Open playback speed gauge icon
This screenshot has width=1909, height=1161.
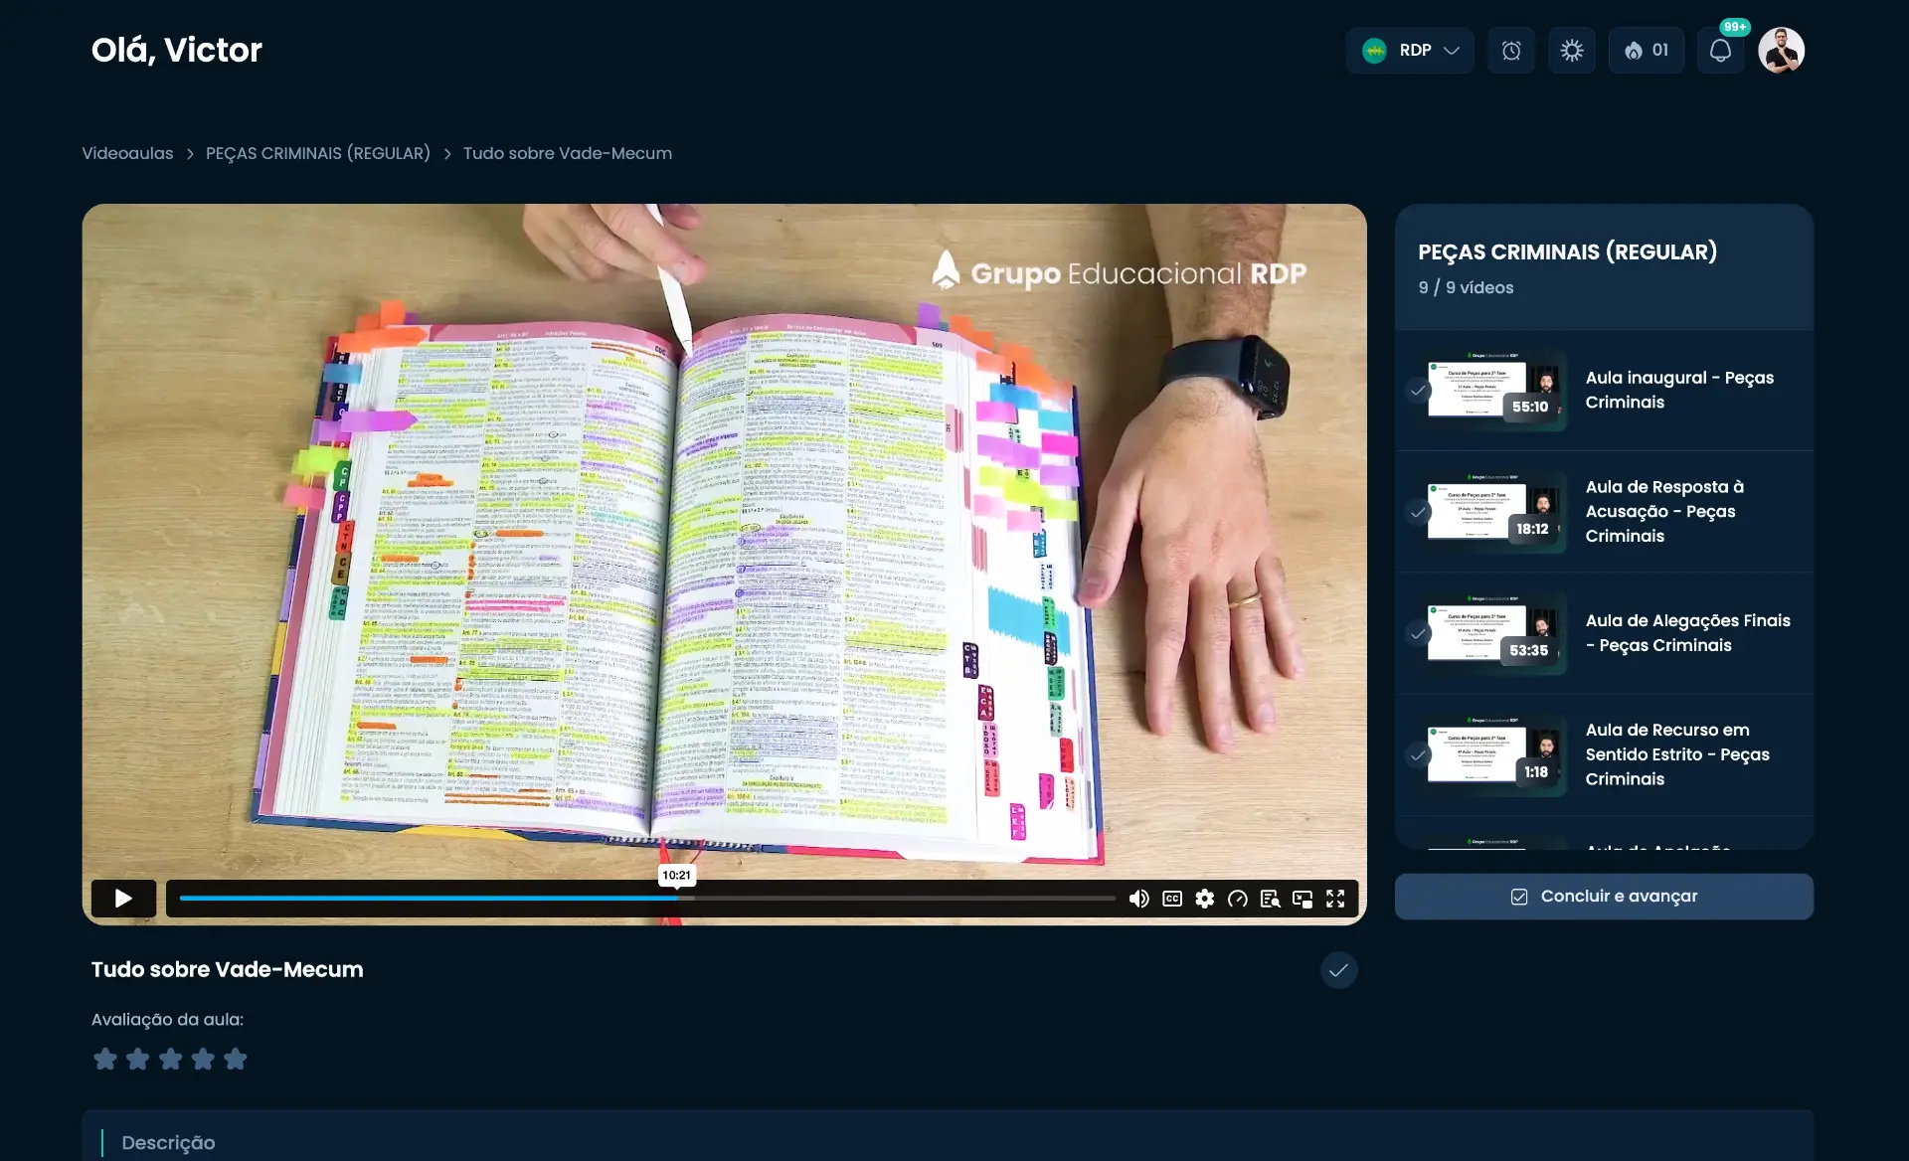point(1238,899)
